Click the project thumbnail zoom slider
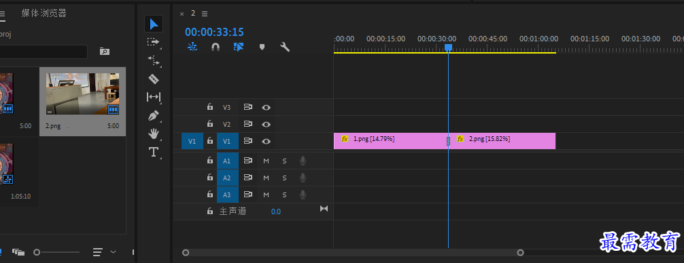The width and height of the screenshot is (684, 263). pyautogui.click(x=58, y=252)
